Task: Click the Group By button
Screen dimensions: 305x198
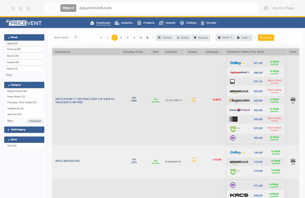Action: tap(201, 37)
